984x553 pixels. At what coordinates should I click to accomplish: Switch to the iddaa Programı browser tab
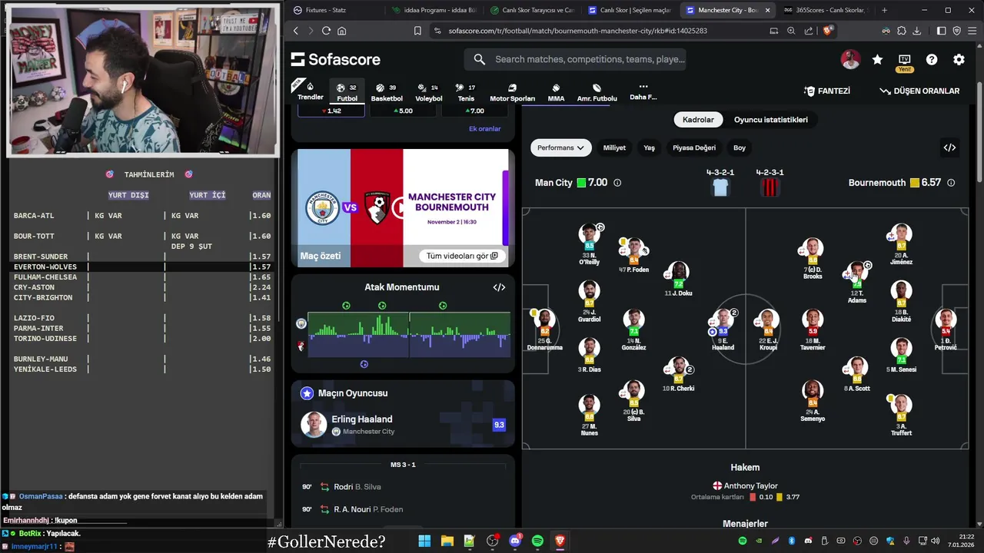tap(434, 10)
